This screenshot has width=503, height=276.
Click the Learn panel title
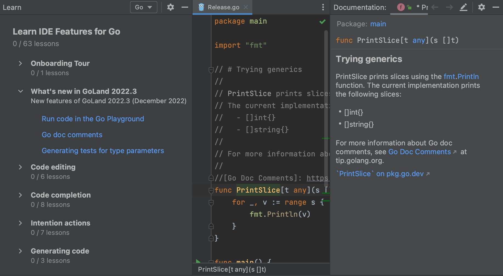[x=12, y=7]
